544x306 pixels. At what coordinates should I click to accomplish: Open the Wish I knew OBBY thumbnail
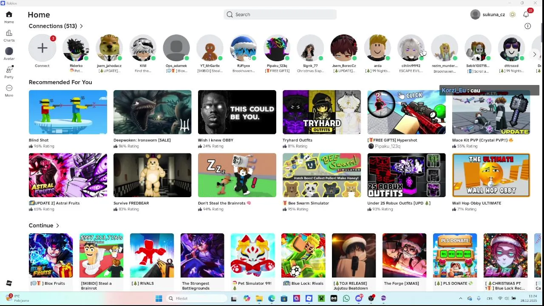tap(237, 112)
